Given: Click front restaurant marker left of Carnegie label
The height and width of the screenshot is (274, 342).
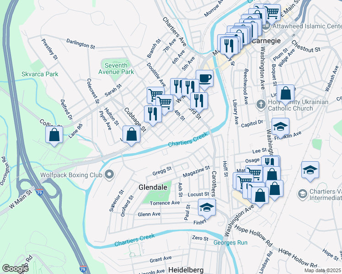Looking at the screenshot, I should click(229, 46).
